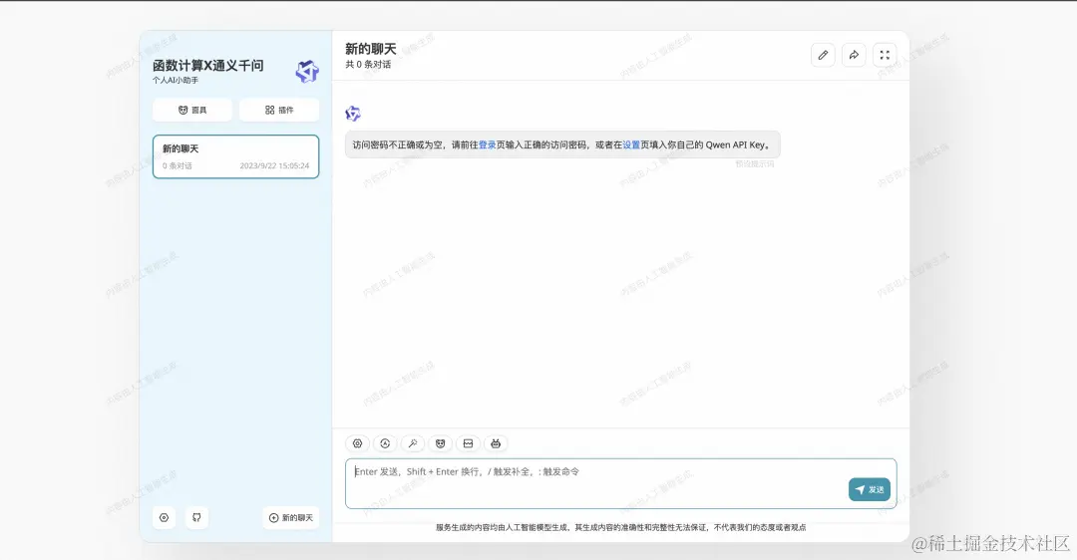This screenshot has width=1077, height=560.
Task: Click the 共 0 条对话 subtitle
Action: [368, 65]
